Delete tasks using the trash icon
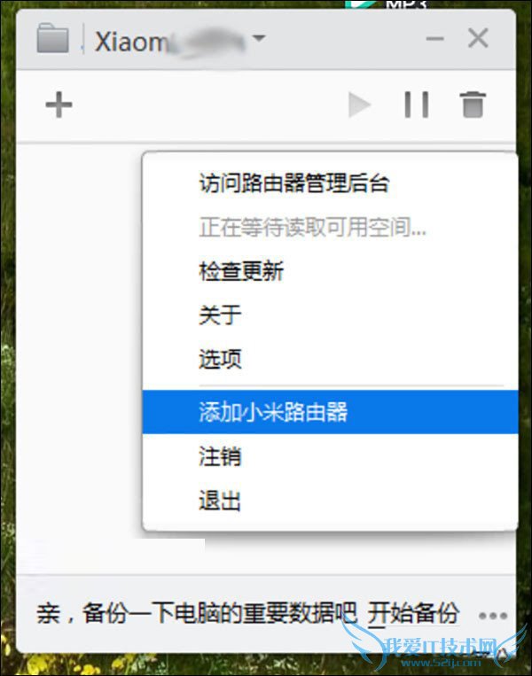The image size is (532, 676). pyautogui.click(x=473, y=105)
